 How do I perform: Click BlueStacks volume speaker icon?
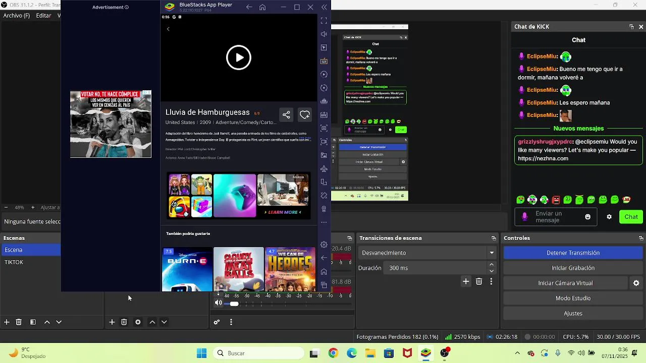coord(324,34)
